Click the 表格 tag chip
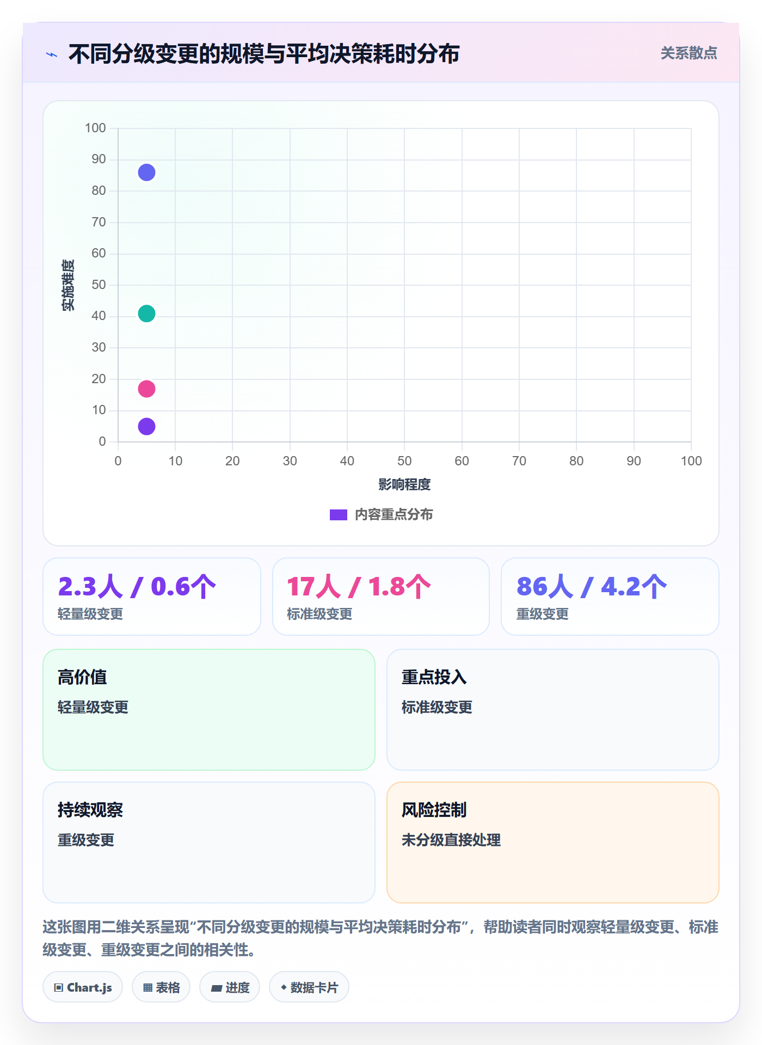This screenshot has width=762, height=1045. [161, 987]
